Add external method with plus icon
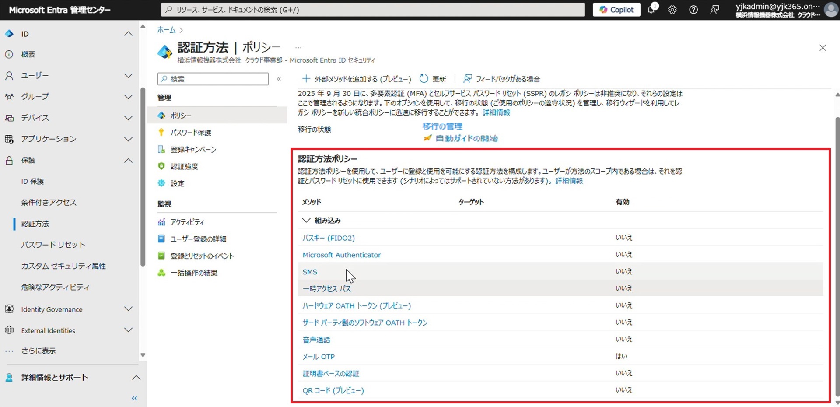This screenshot has width=840, height=407. [306, 79]
